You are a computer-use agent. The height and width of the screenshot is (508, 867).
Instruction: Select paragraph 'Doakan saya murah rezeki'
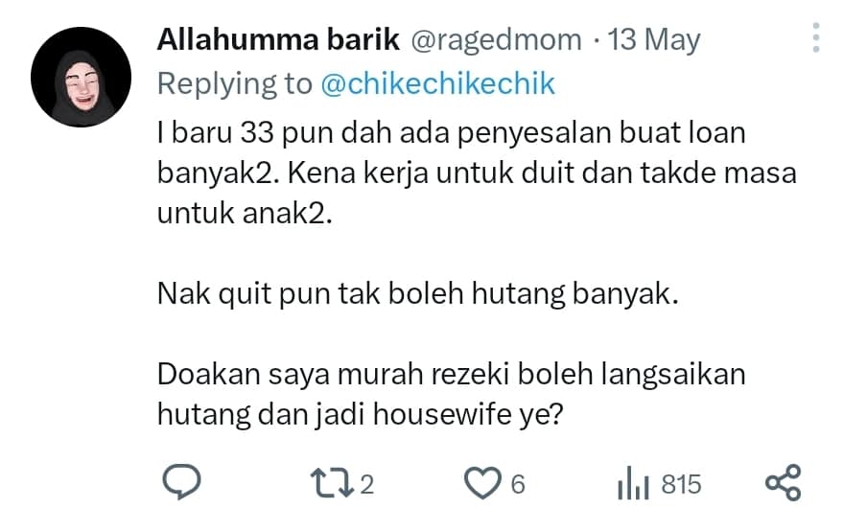tap(451, 394)
